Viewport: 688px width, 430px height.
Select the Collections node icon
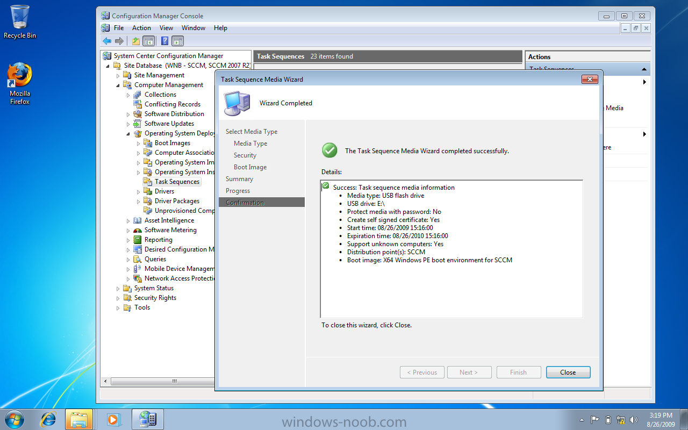pyautogui.click(x=138, y=95)
